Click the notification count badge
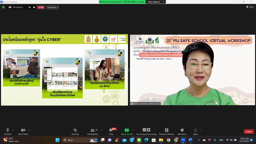Viewport: 256px width, 144px height. point(251,140)
